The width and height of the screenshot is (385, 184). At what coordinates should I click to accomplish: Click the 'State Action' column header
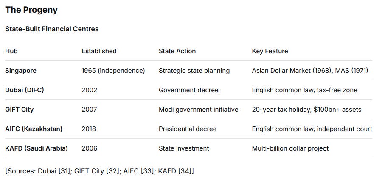(177, 51)
